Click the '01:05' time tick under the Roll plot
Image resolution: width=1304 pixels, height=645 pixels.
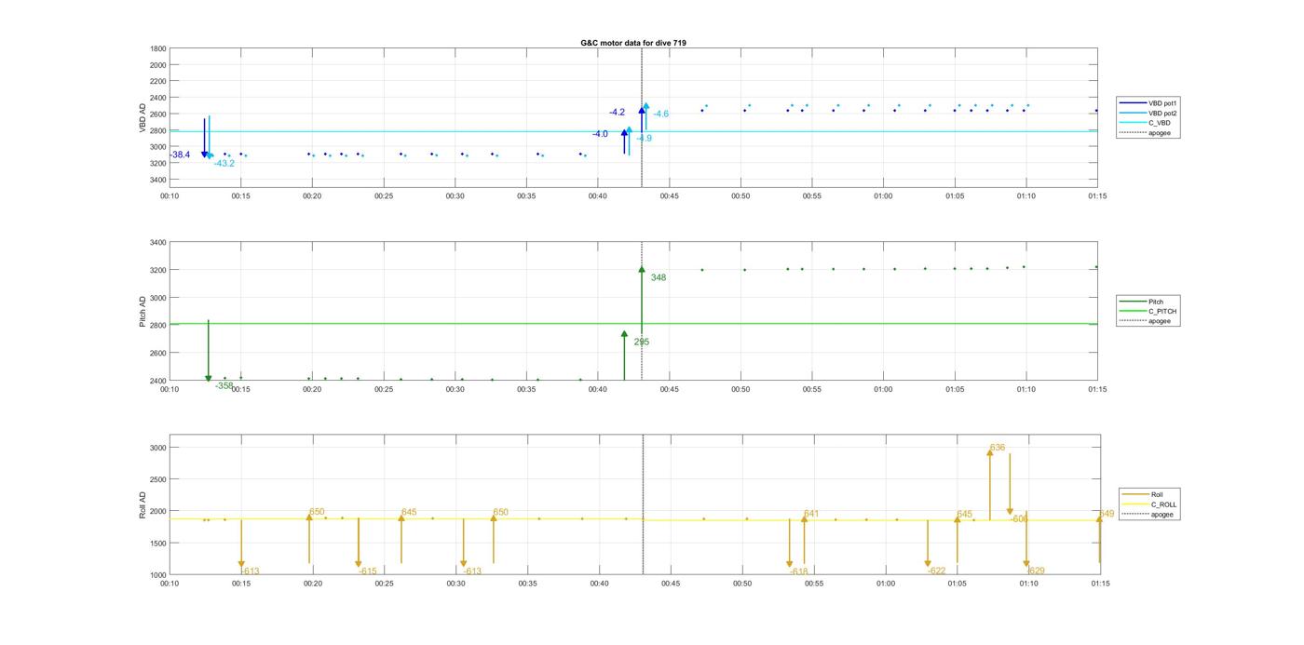pos(957,584)
